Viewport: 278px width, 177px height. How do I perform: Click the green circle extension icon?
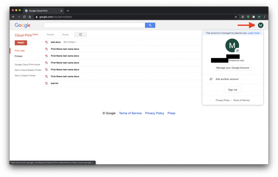click(248, 17)
